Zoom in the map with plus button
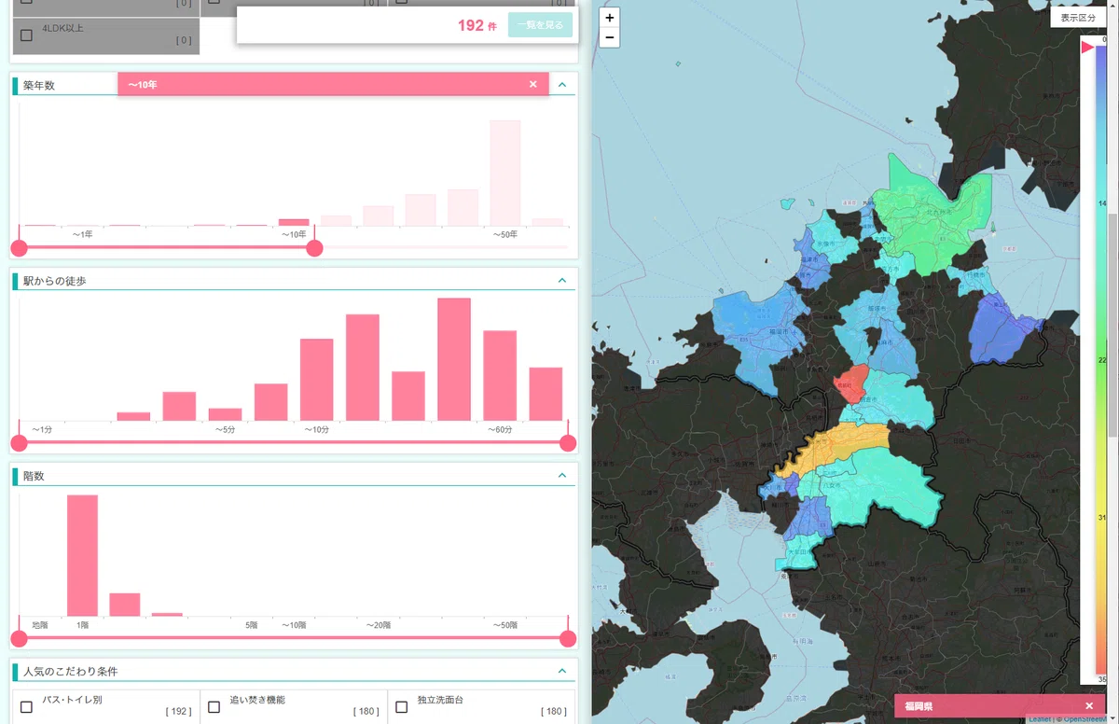Screen dimensions: 1119x724 click(x=609, y=18)
